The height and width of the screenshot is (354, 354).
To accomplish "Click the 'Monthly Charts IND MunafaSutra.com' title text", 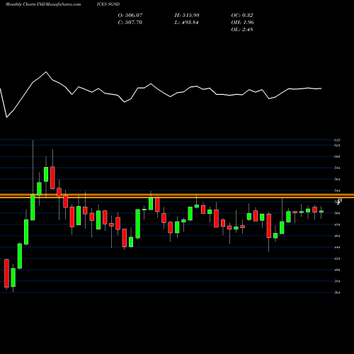I will click(43, 4).
